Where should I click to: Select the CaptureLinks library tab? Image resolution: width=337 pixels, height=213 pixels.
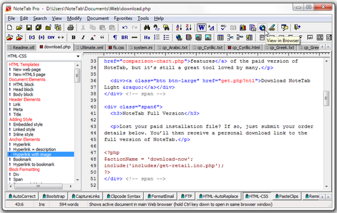(x=86, y=196)
